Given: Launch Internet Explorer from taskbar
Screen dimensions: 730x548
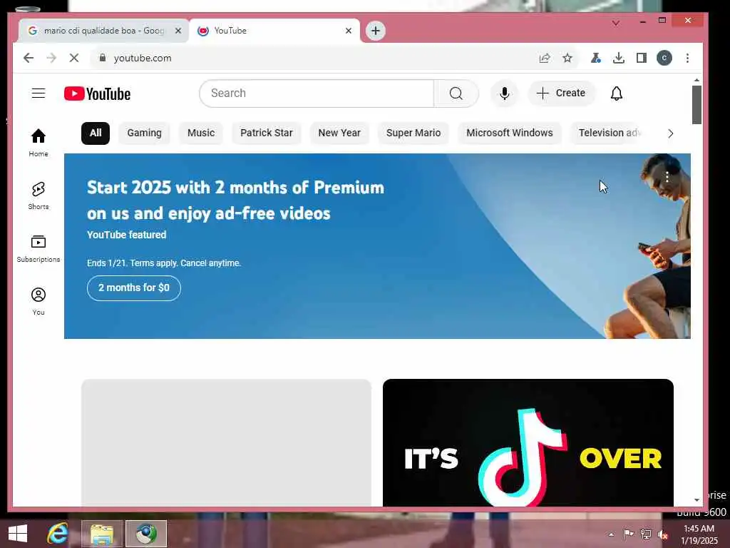Looking at the screenshot, I should 58,534.
